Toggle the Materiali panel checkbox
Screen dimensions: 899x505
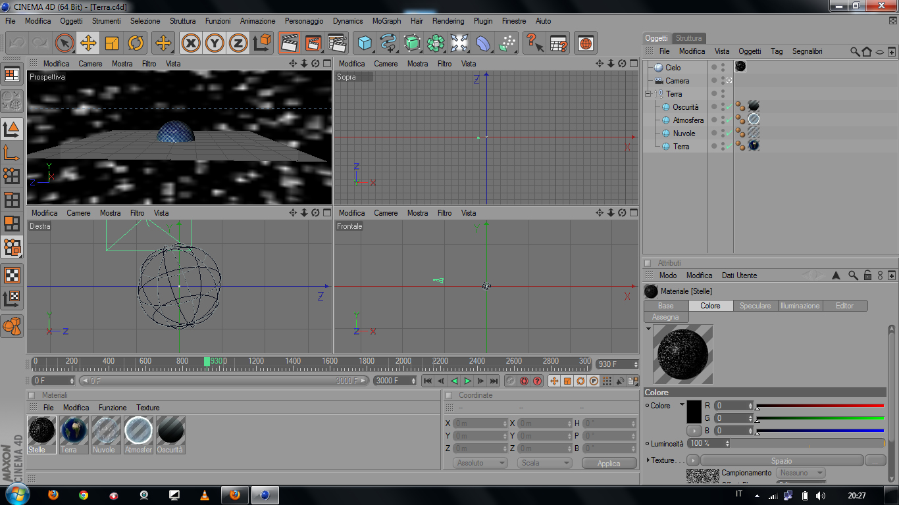(x=32, y=395)
